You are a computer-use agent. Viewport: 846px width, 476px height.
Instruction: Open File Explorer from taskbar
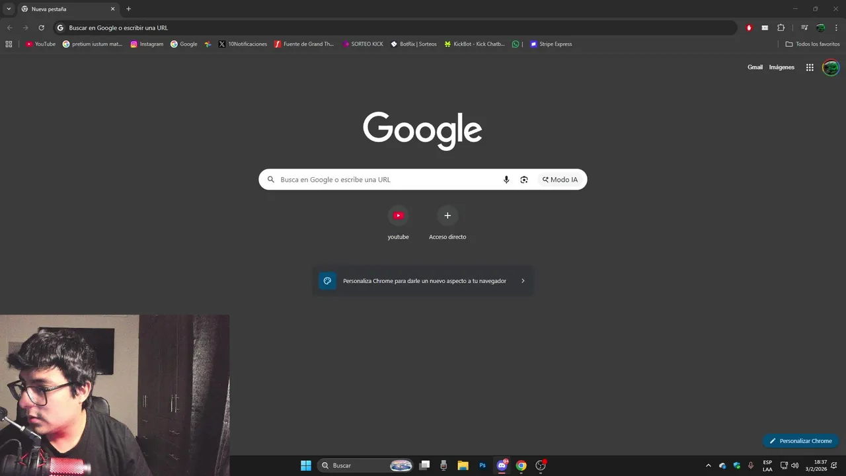[x=463, y=465]
